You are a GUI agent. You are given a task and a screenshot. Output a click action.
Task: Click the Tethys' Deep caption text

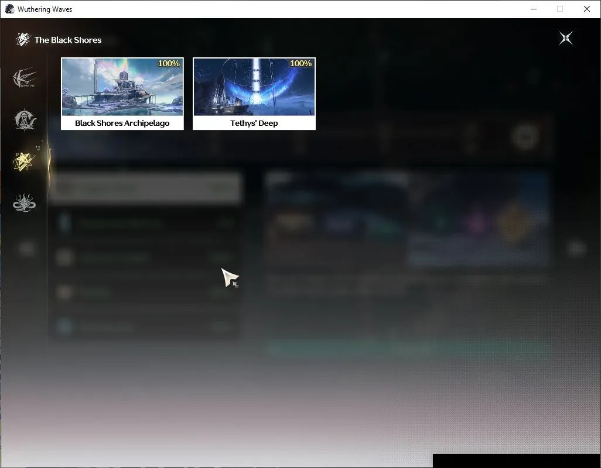coord(254,123)
